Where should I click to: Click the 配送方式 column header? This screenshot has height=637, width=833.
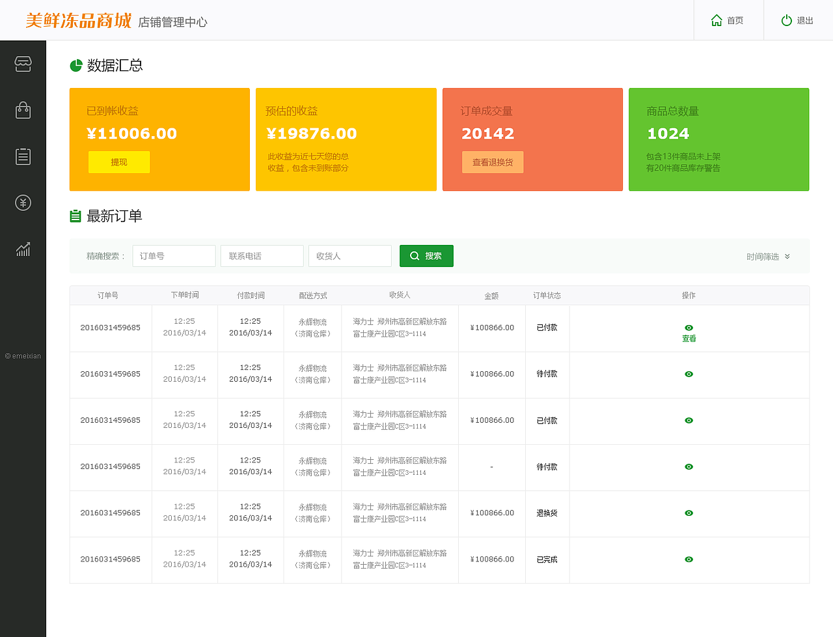coord(313,296)
